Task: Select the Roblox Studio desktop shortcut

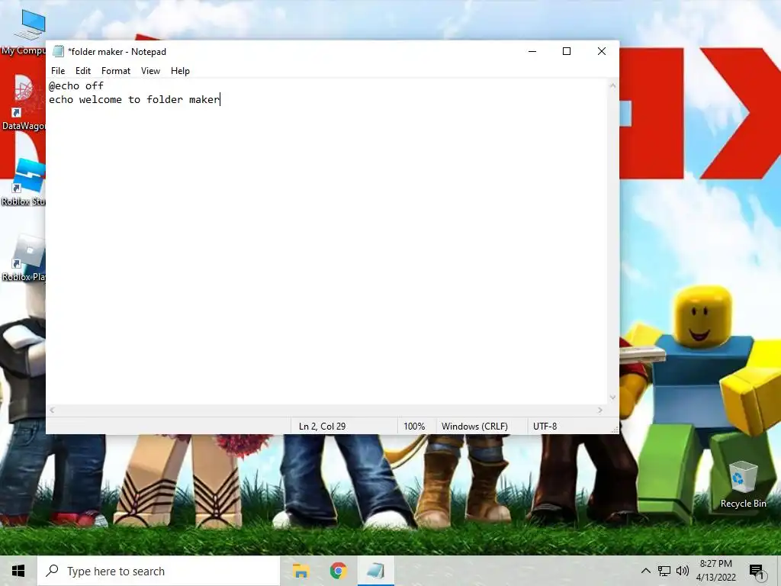Action: 24,182
